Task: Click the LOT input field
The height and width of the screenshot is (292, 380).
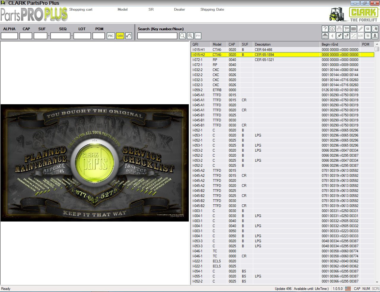Action: (82, 36)
